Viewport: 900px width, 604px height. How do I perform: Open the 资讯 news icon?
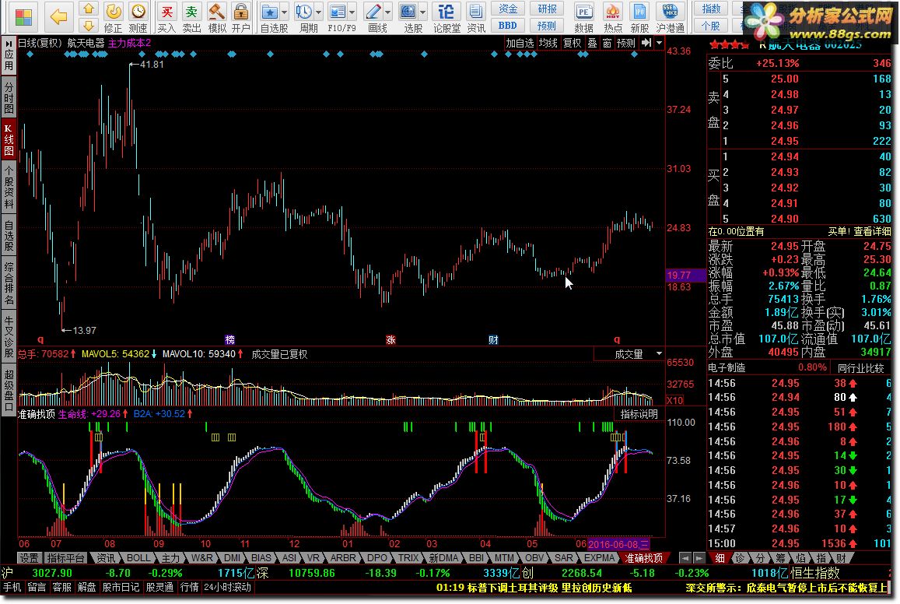[476, 18]
